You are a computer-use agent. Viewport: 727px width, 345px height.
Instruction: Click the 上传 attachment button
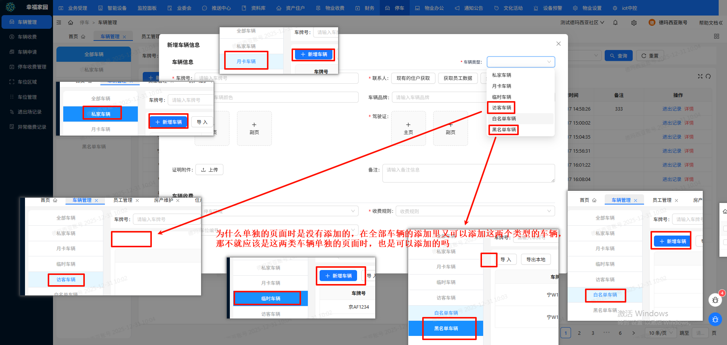point(209,170)
